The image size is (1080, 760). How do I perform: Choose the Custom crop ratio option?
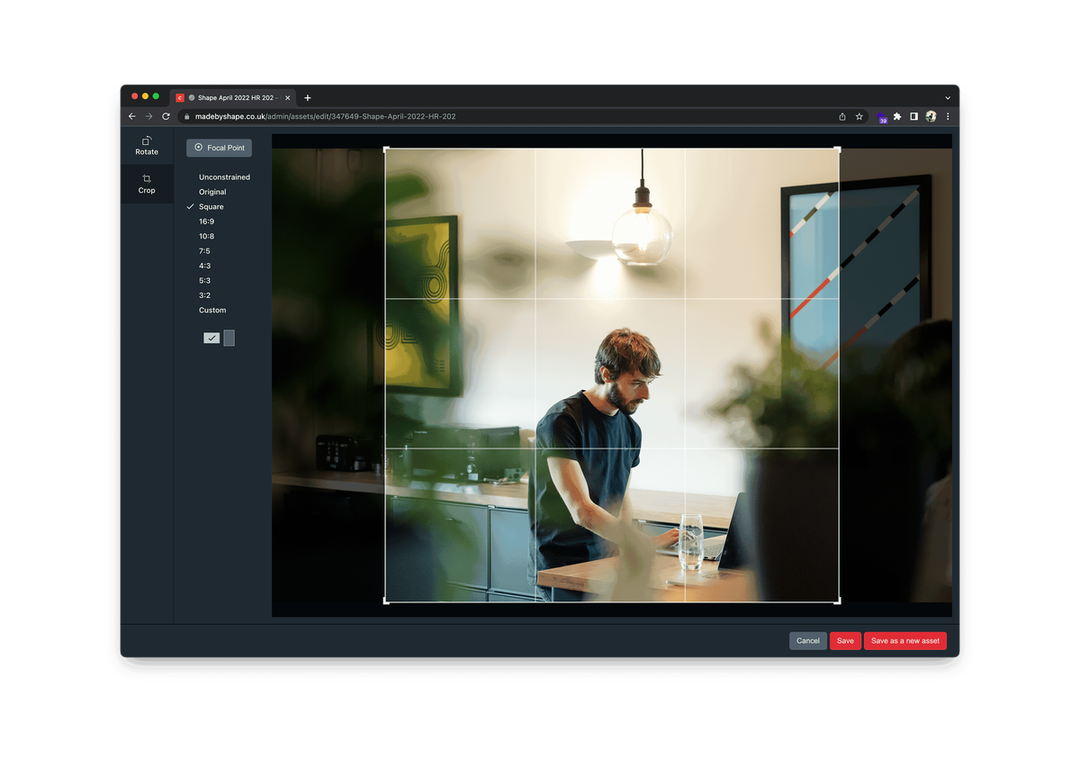click(x=212, y=310)
